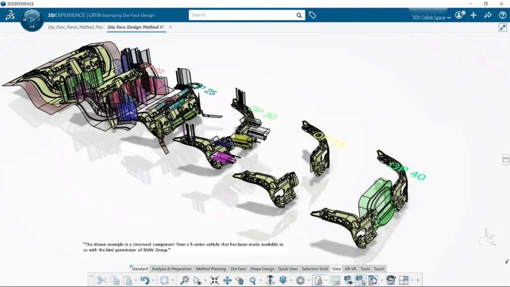Open the Shape Design tab
510x287 pixels.
tap(262, 269)
